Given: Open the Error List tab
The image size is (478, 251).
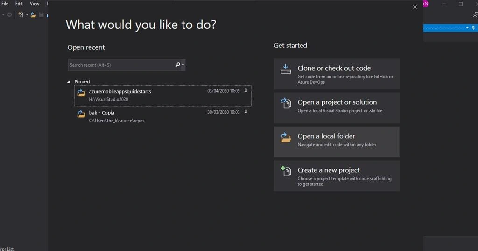Looking at the screenshot, I should [7, 249].
